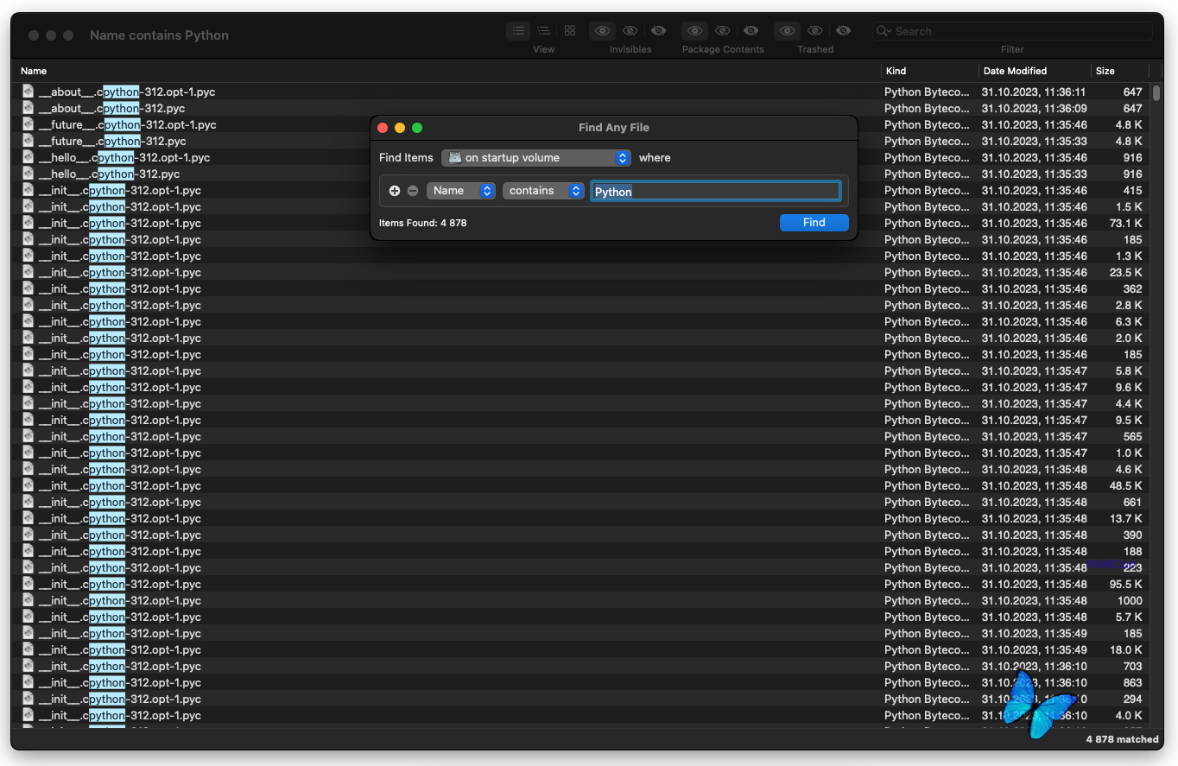Click the Python search text field
1178x766 pixels.
[715, 191]
